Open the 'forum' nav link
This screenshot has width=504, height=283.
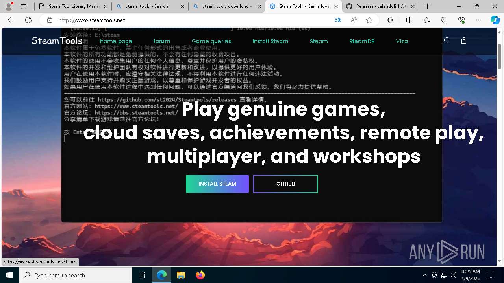[x=162, y=41]
